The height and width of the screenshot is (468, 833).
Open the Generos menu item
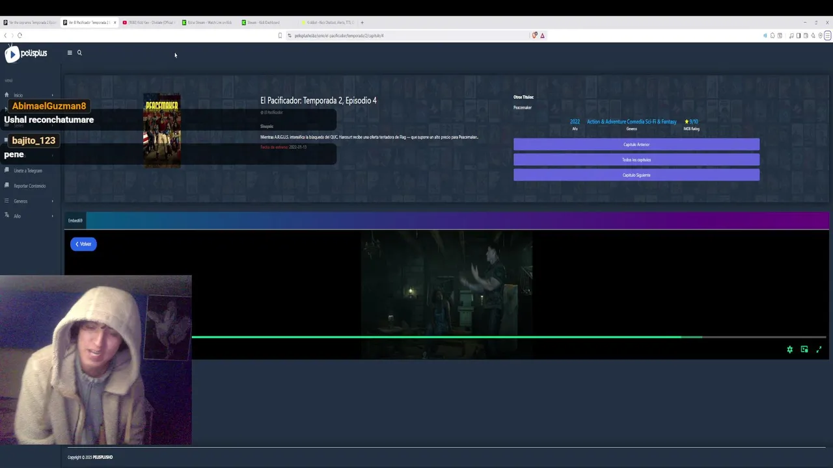click(x=21, y=201)
